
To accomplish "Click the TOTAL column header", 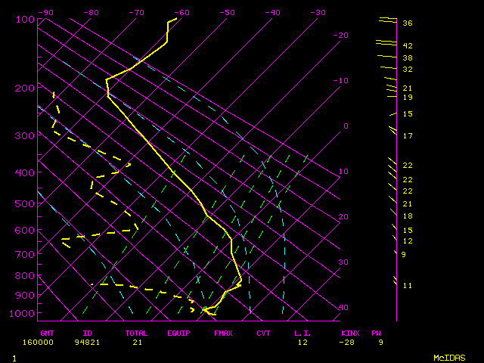I will click(136, 333).
